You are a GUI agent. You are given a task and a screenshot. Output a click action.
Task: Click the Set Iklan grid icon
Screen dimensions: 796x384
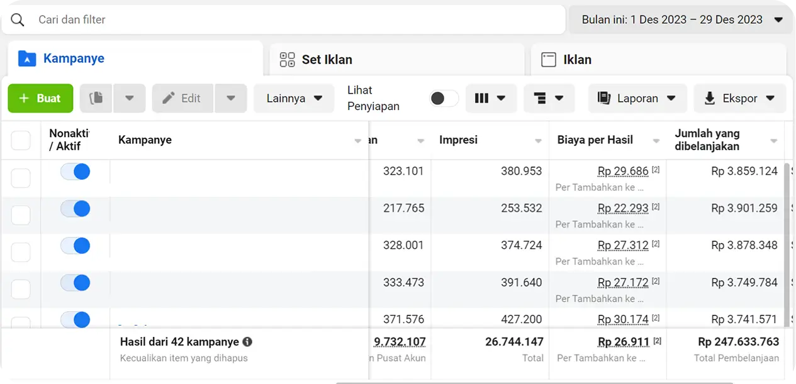287,60
